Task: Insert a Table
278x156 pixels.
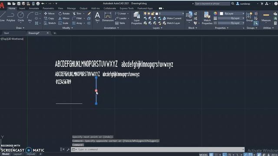Action: tap(120, 23)
